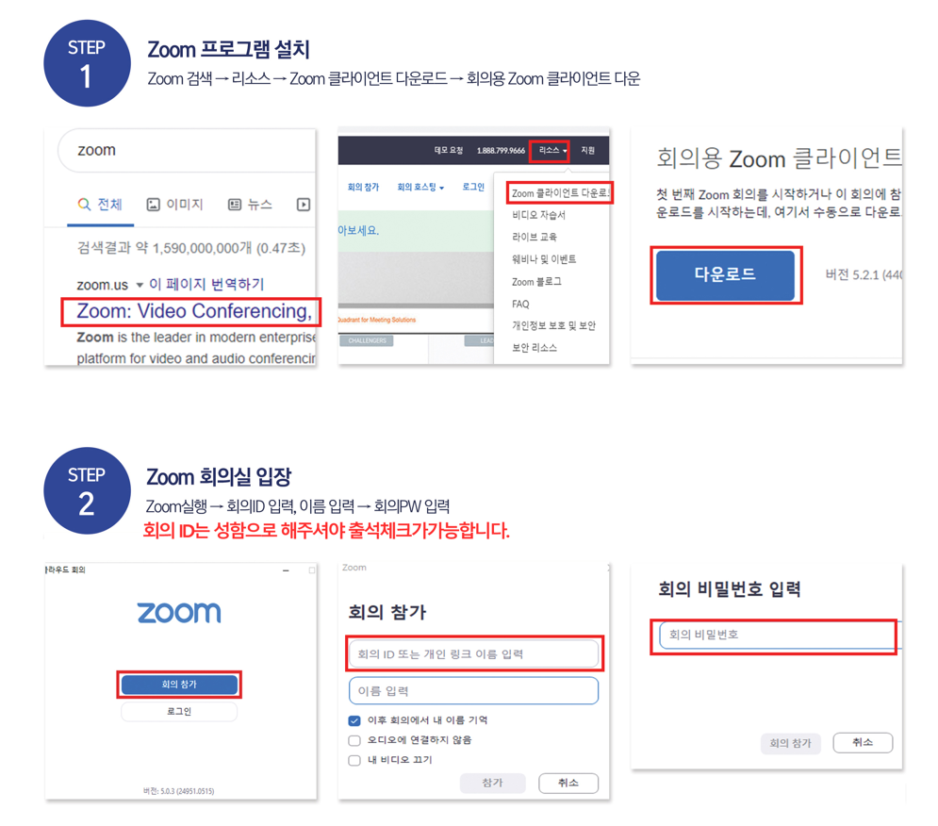Expand the 회의 호스팅 dropdown
This screenshot has width=938, height=826.
coord(420,187)
